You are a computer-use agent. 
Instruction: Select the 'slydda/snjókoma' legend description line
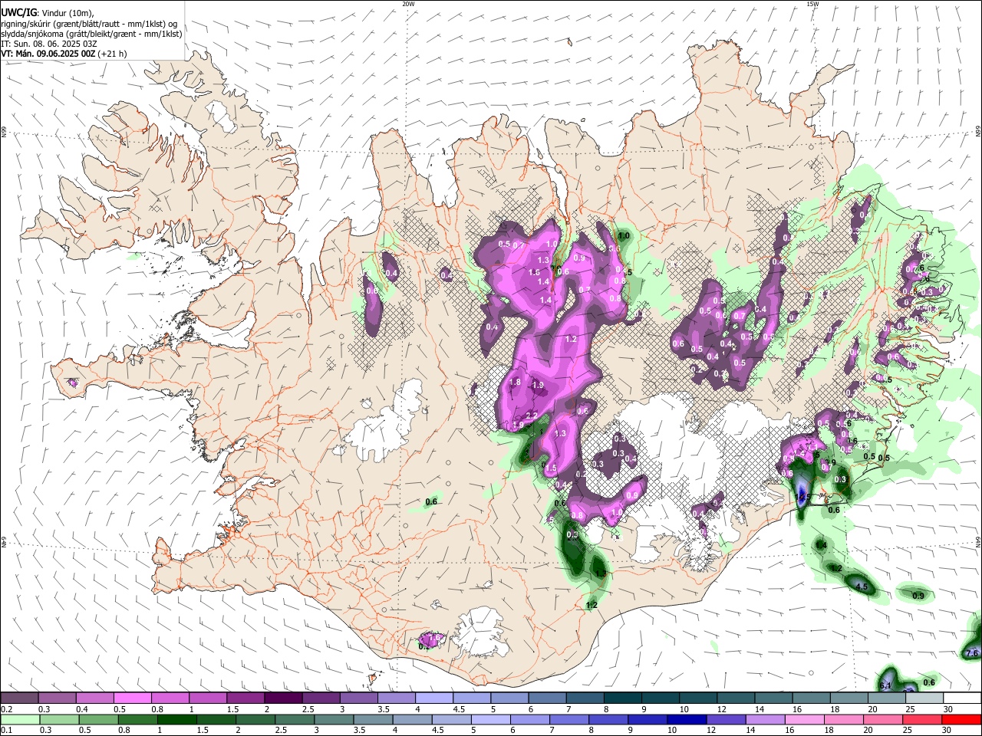tap(92, 34)
